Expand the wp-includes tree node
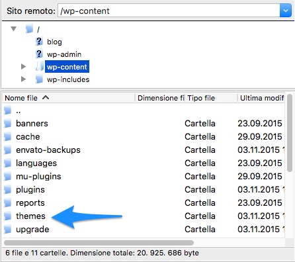This screenshot has height=262, width=295. click(x=23, y=79)
